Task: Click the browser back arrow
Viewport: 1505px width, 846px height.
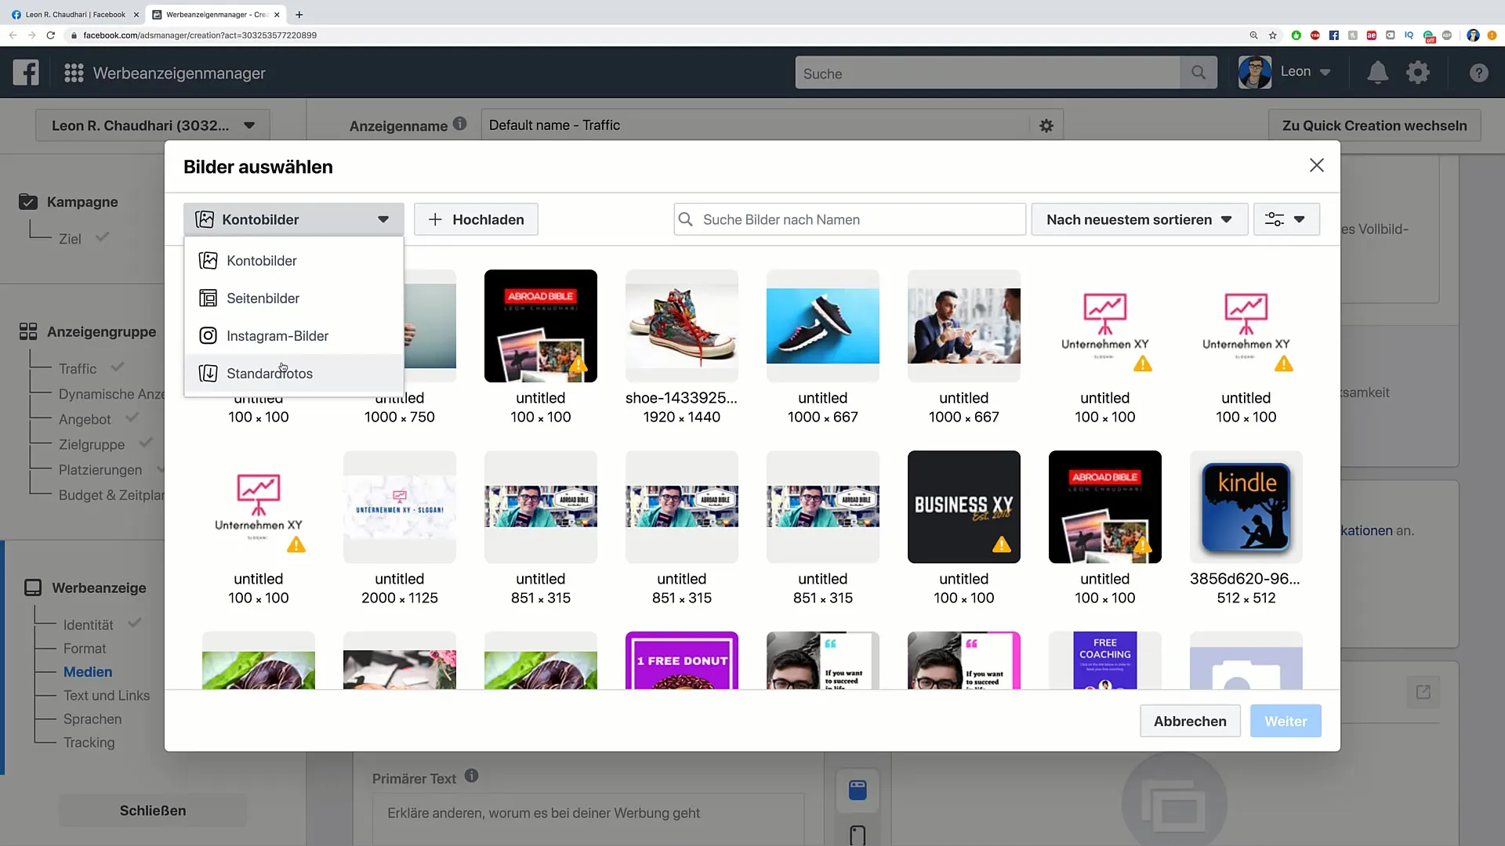Action: pos(13,35)
